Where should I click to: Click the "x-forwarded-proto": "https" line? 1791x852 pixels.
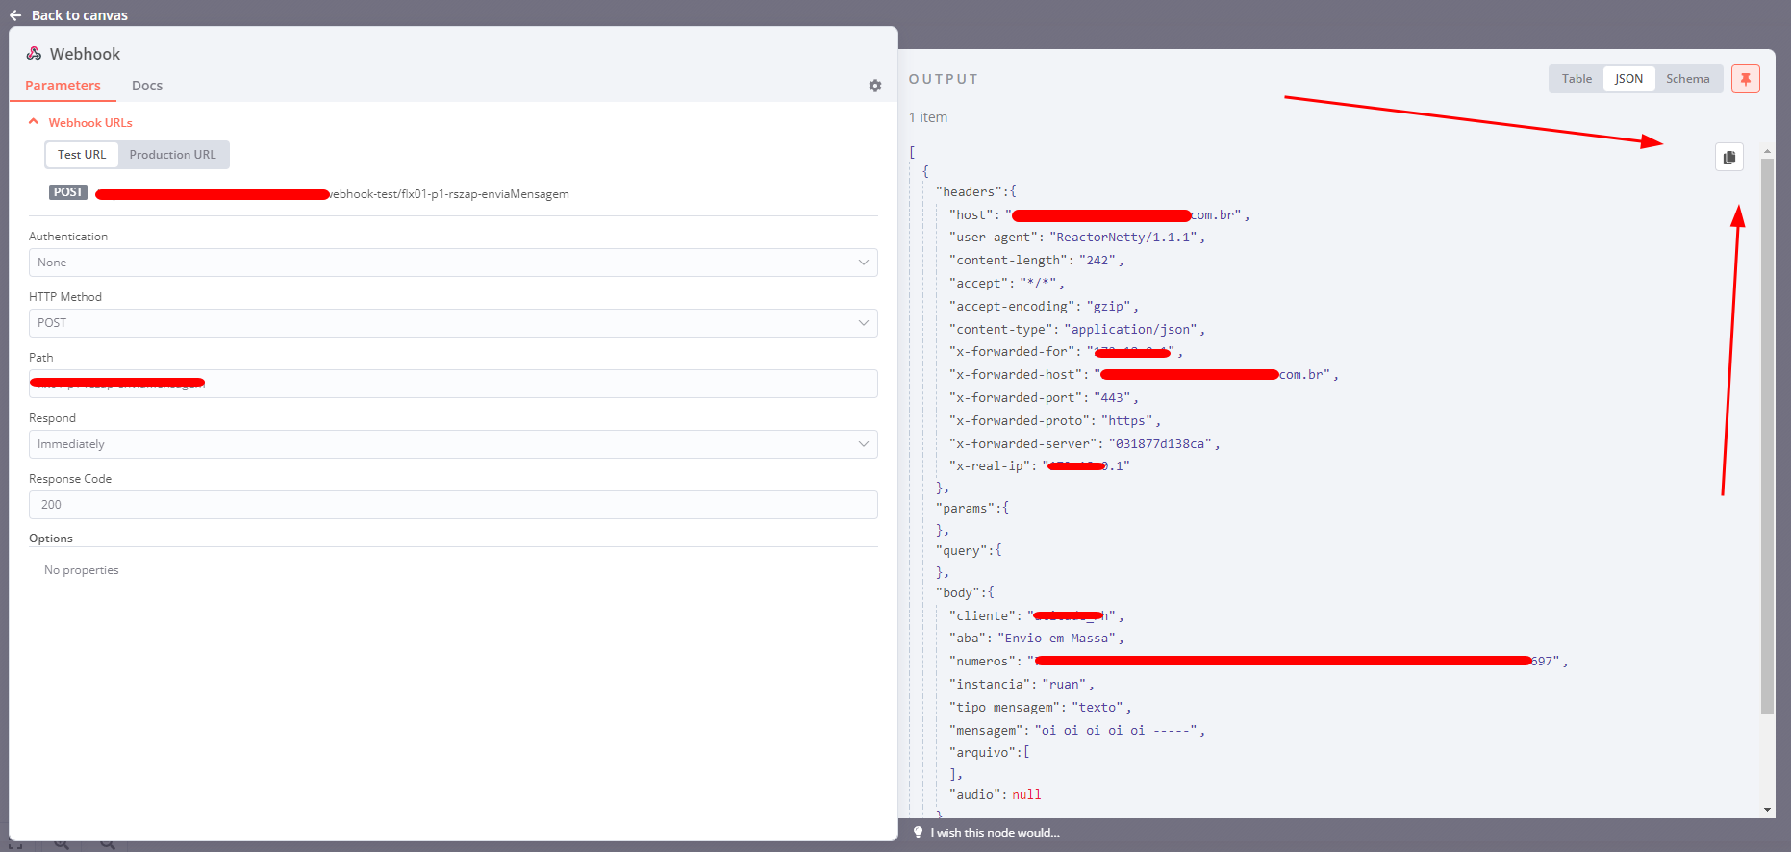[1055, 421]
